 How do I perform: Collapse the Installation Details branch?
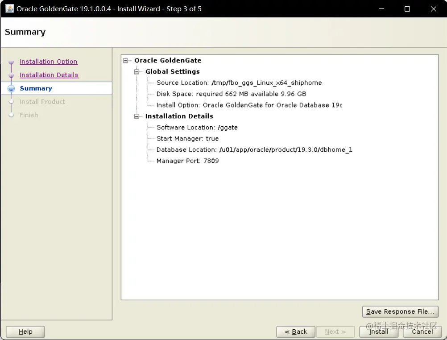tap(137, 116)
